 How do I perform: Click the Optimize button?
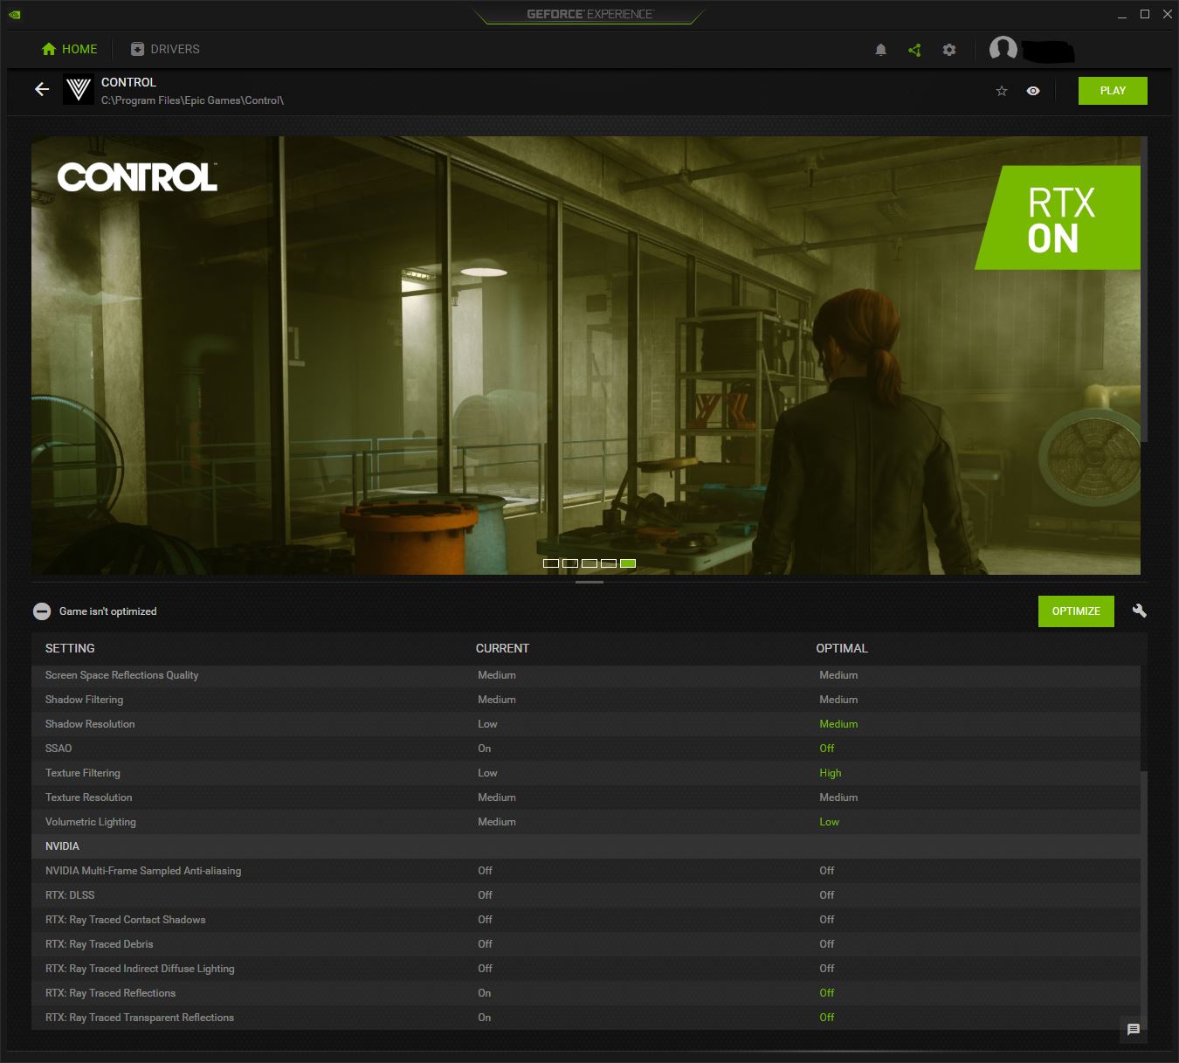point(1076,611)
